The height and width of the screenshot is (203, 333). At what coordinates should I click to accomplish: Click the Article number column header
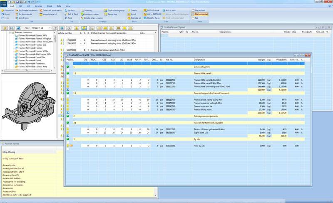65,33
